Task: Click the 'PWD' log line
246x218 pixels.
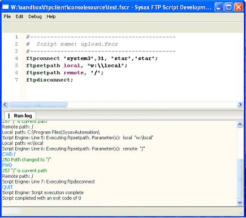Action: (x=7, y=165)
